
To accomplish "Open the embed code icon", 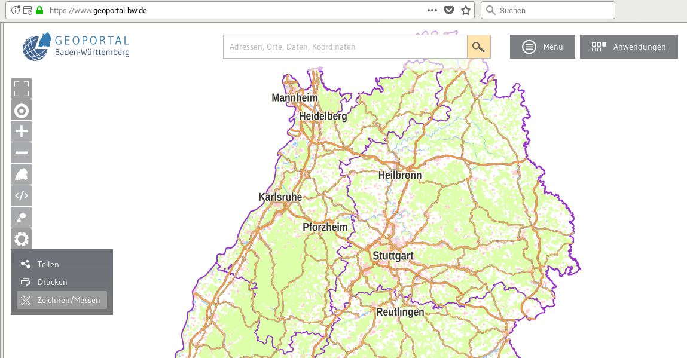I will coord(22,196).
